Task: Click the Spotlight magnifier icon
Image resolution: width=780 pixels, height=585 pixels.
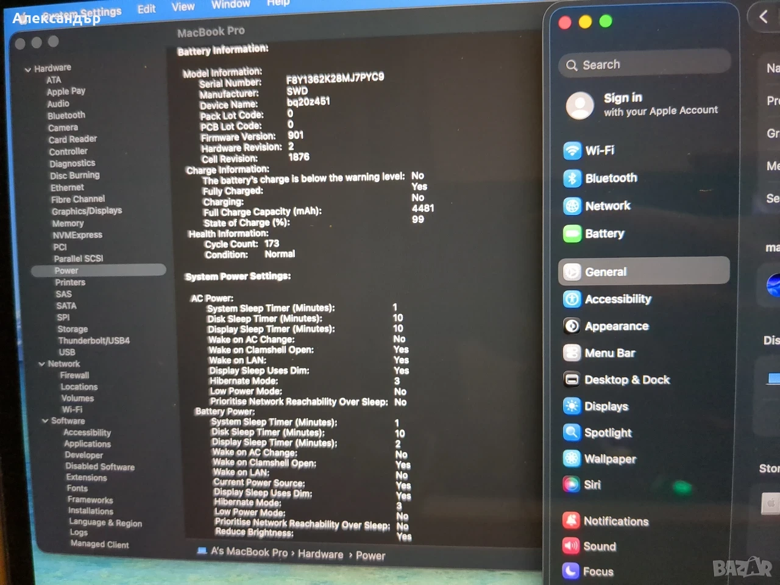Action: [x=572, y=433]
